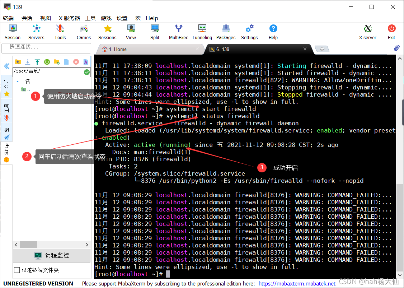Sort by the 名 column header
The height and width of the screenshot is (288, 404).
click(27, 82)
